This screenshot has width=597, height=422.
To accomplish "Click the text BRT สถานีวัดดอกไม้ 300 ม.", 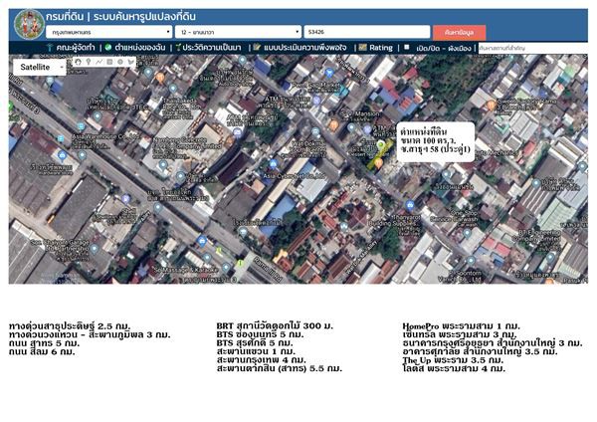I will pos(275,325).
